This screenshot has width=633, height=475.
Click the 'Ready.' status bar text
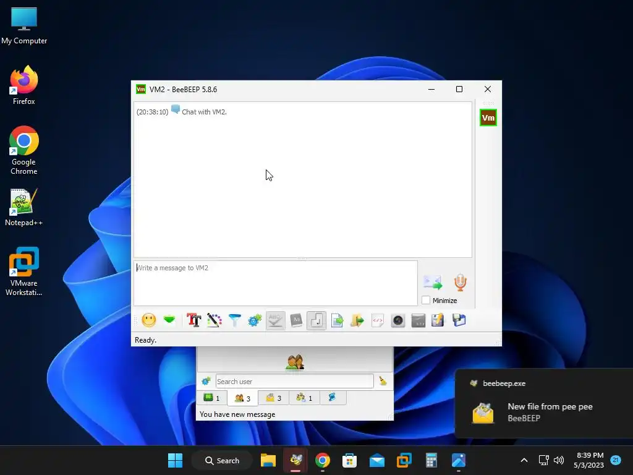(145, 340)
